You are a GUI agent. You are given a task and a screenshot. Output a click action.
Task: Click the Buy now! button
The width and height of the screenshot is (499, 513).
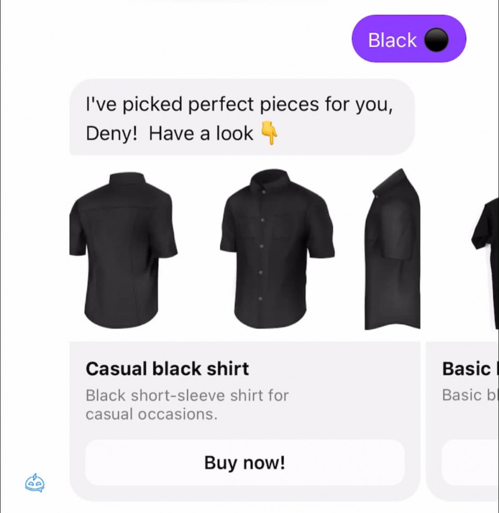coord(245,463)
